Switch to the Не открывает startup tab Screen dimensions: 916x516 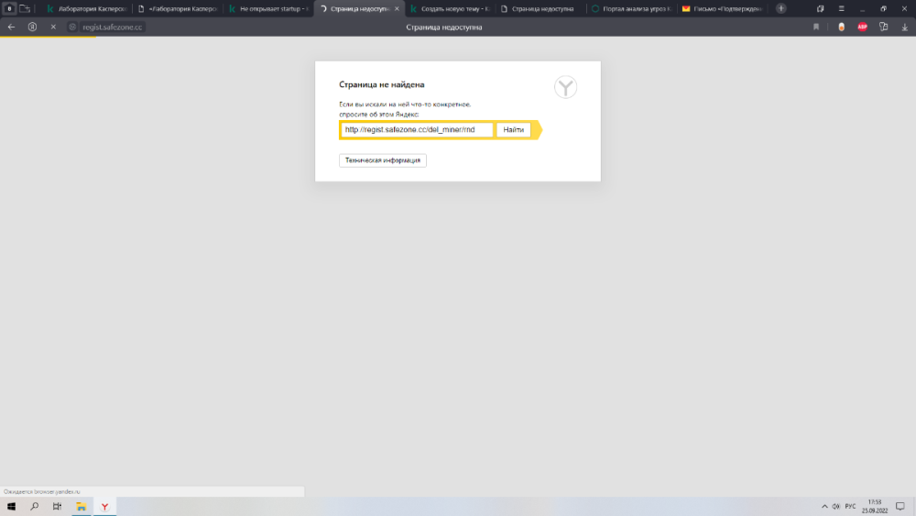[268, 9]
